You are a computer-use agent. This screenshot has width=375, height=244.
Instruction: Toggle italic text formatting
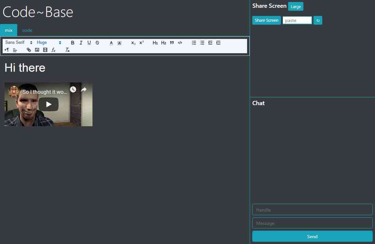click(x=81, y=43)
